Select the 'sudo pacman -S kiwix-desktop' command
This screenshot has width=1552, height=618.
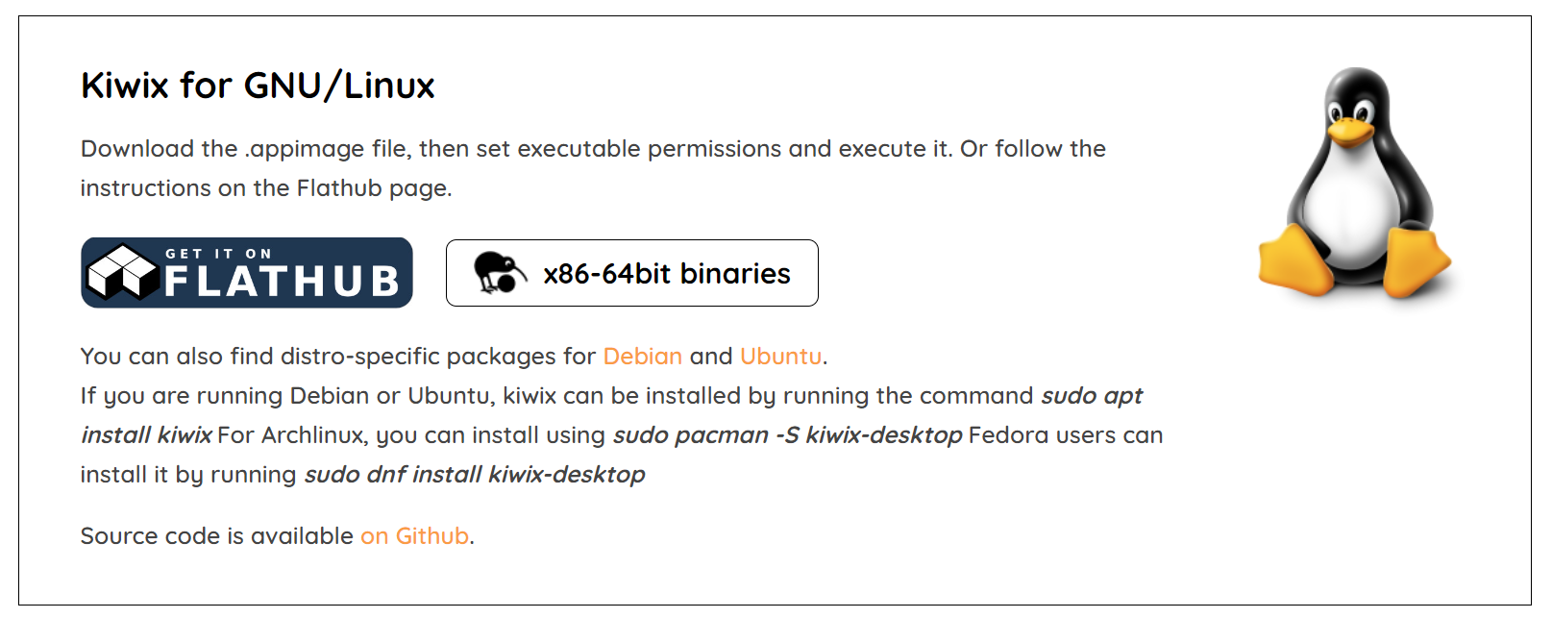tap(788, 434)
